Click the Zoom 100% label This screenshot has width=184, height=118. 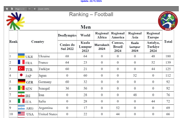pos(43,9)
